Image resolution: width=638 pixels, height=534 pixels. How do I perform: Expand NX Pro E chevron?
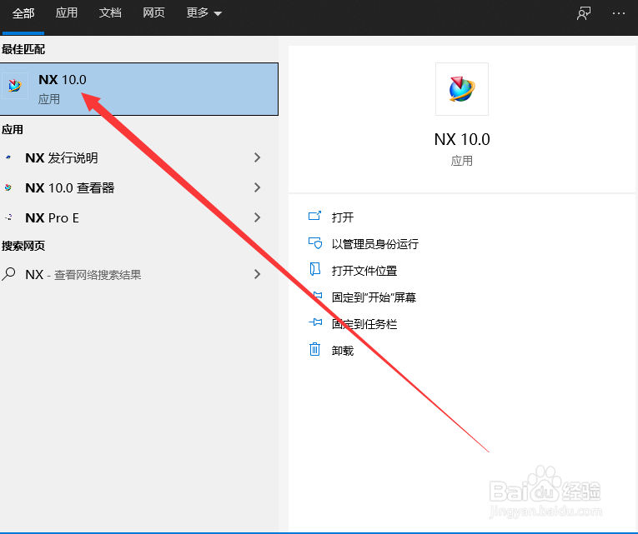click(257, 217)
